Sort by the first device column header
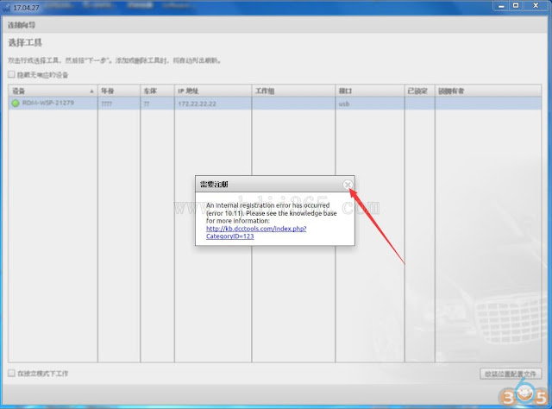 point(53,91)
